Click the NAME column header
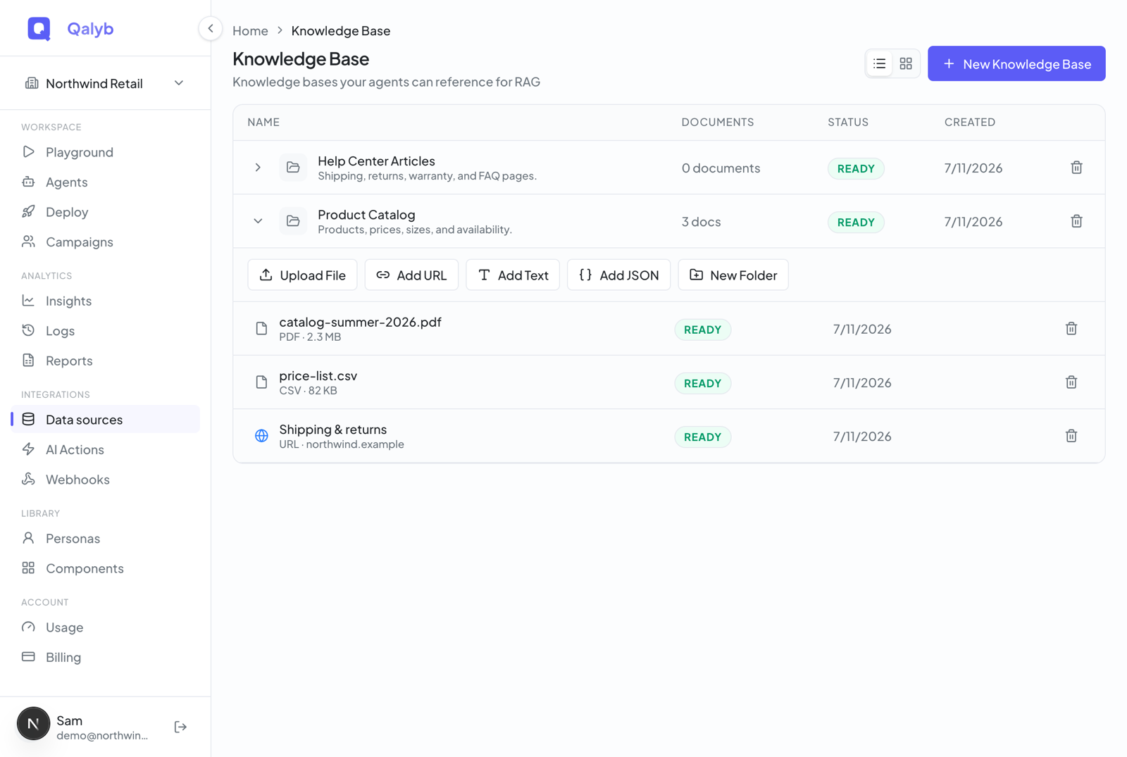The width and height of the screenshot is (1127, 757). tap(263, 123)
